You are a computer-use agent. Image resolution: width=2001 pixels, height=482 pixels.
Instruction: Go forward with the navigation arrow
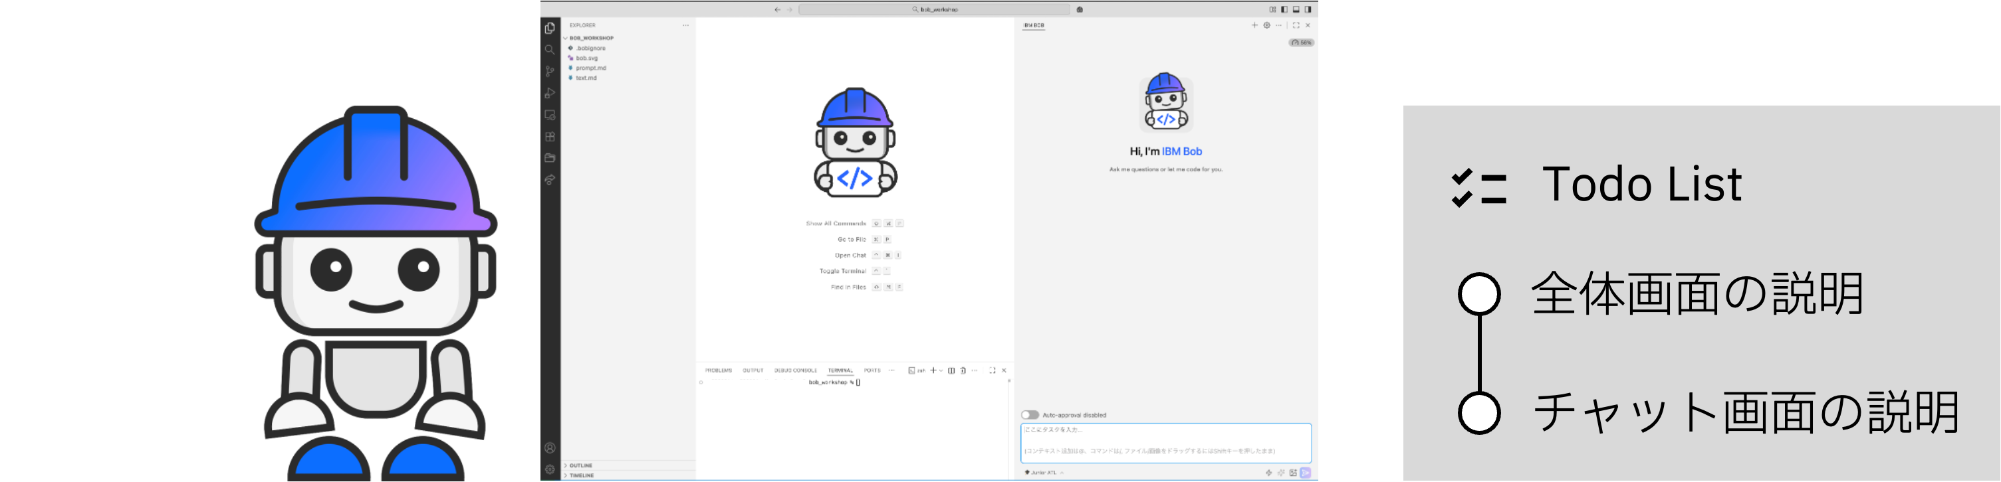(790, 10)
